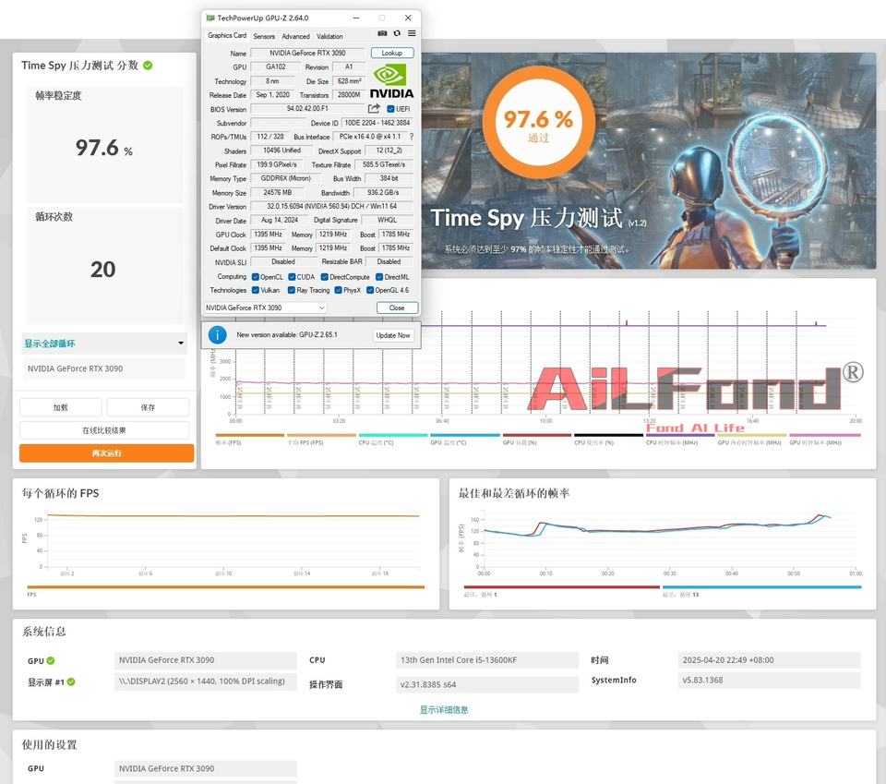Toggle pink GPU 时钟频率 legend swatch
The height and width of the screenshot is (784, 886).
(825, 435)
